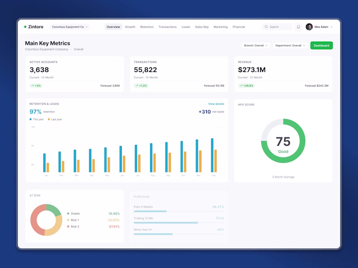Click the More than 5× progress bar

click(x=179, y=234)
